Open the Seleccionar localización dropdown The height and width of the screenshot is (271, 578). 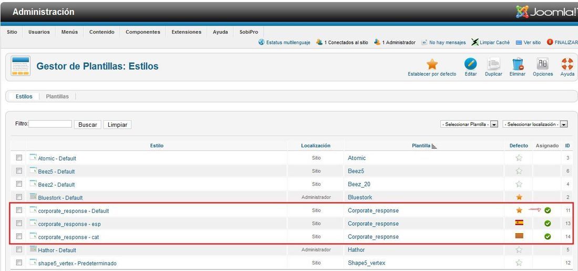535,124
